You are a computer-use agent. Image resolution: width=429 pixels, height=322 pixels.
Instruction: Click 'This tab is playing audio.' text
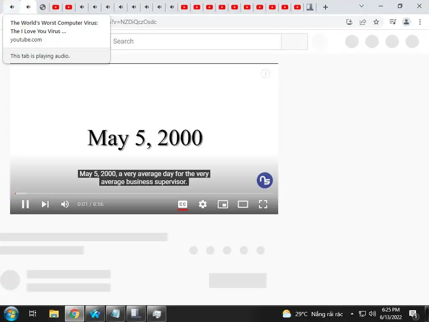pos(40,56)
